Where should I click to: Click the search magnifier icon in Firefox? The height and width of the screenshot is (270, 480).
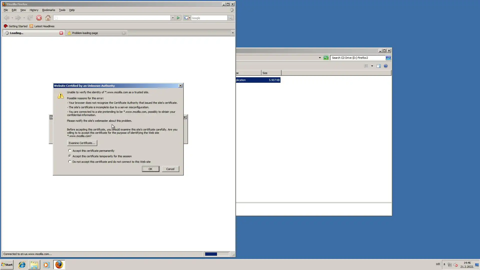click(x=230, y=18)
